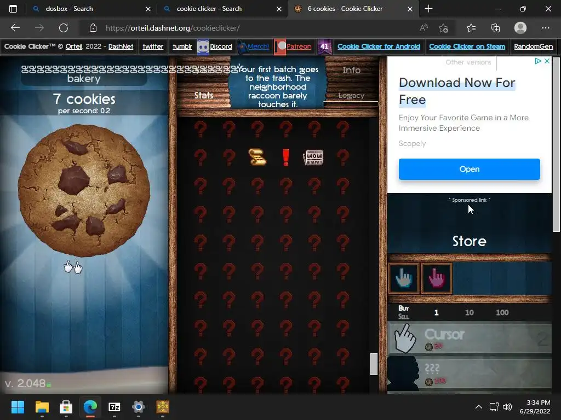Open the Discord icon link

(203, 46)
